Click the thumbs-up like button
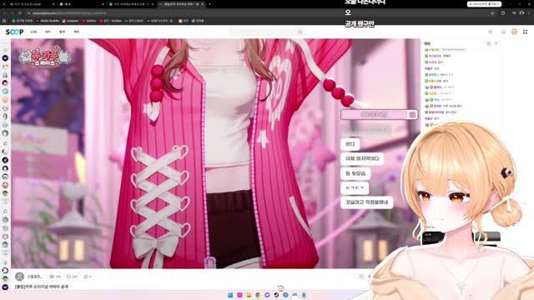 click(x=88, y=277)
